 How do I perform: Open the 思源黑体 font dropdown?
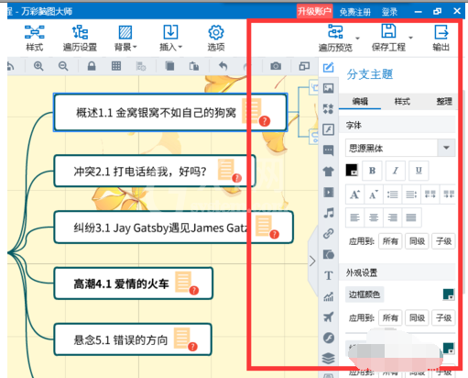446,148
